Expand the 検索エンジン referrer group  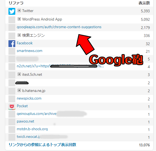click(x=19, y=35)
